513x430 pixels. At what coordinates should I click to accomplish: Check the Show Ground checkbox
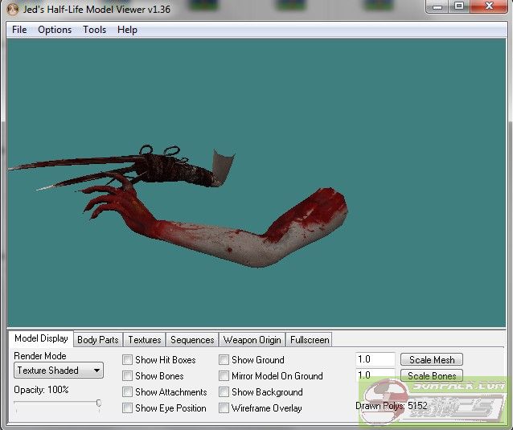tap(224, 360)
